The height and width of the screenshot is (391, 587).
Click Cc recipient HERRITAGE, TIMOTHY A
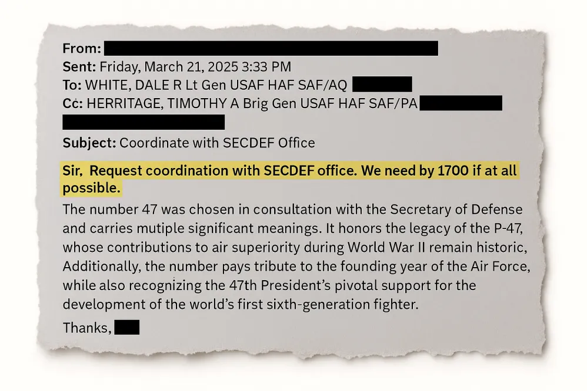(x=155, y=104)
